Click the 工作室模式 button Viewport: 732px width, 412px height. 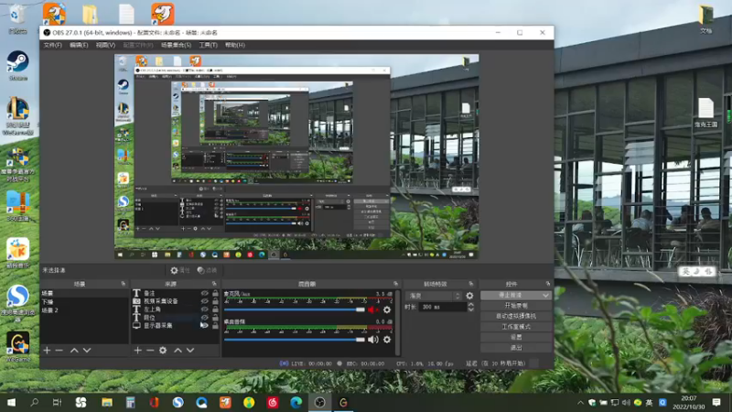coord(516,327)
